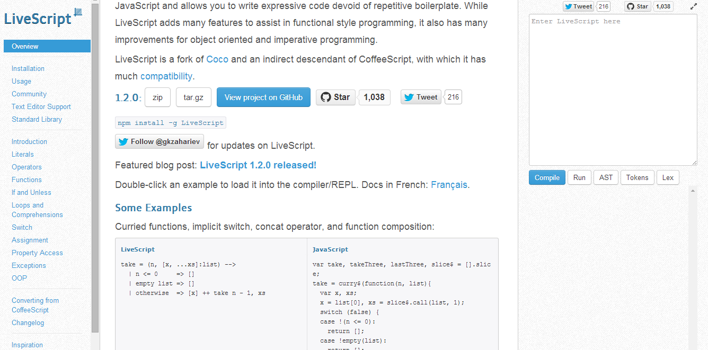Click the npm install -g LiveScript code
Image resolution: width=708 pixels, height=350 pixels.
pos(171,123)
